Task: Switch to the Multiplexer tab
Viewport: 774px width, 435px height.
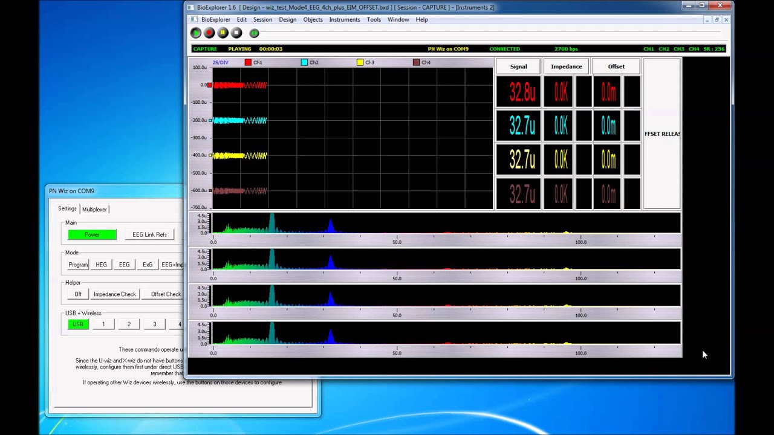Action: point(94,209)
